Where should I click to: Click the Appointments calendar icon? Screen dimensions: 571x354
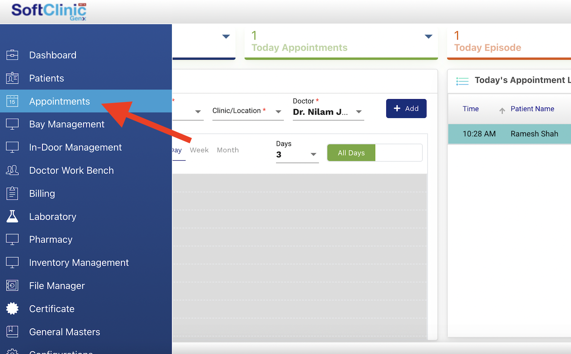(x=12, y=101)
